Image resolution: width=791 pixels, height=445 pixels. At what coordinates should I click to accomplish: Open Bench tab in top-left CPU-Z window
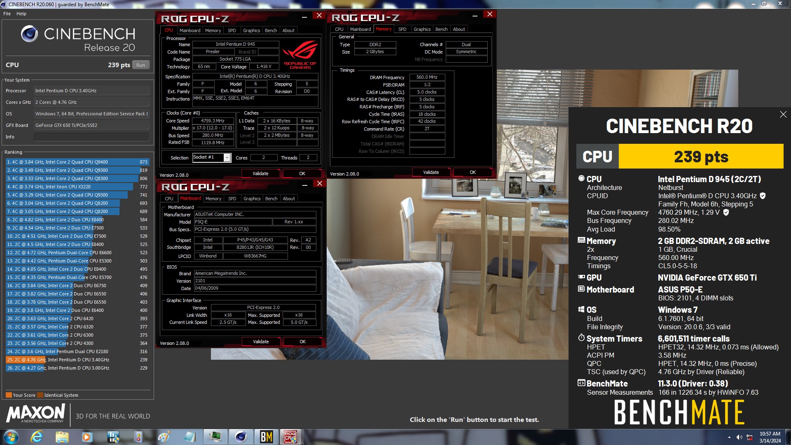click(x=271, y=30)
